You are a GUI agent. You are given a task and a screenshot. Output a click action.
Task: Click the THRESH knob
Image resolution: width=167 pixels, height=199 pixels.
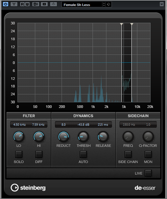pos(83,136)
